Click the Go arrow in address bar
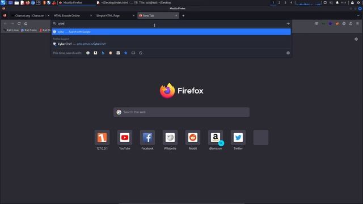Viewport: 363px width, 204px height. click(x=288, y=24)
